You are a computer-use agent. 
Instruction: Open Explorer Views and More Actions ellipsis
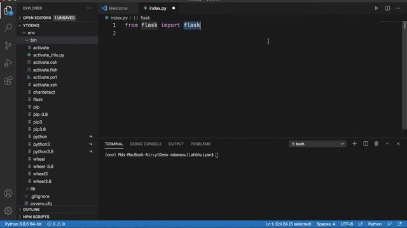click(89, 8)
